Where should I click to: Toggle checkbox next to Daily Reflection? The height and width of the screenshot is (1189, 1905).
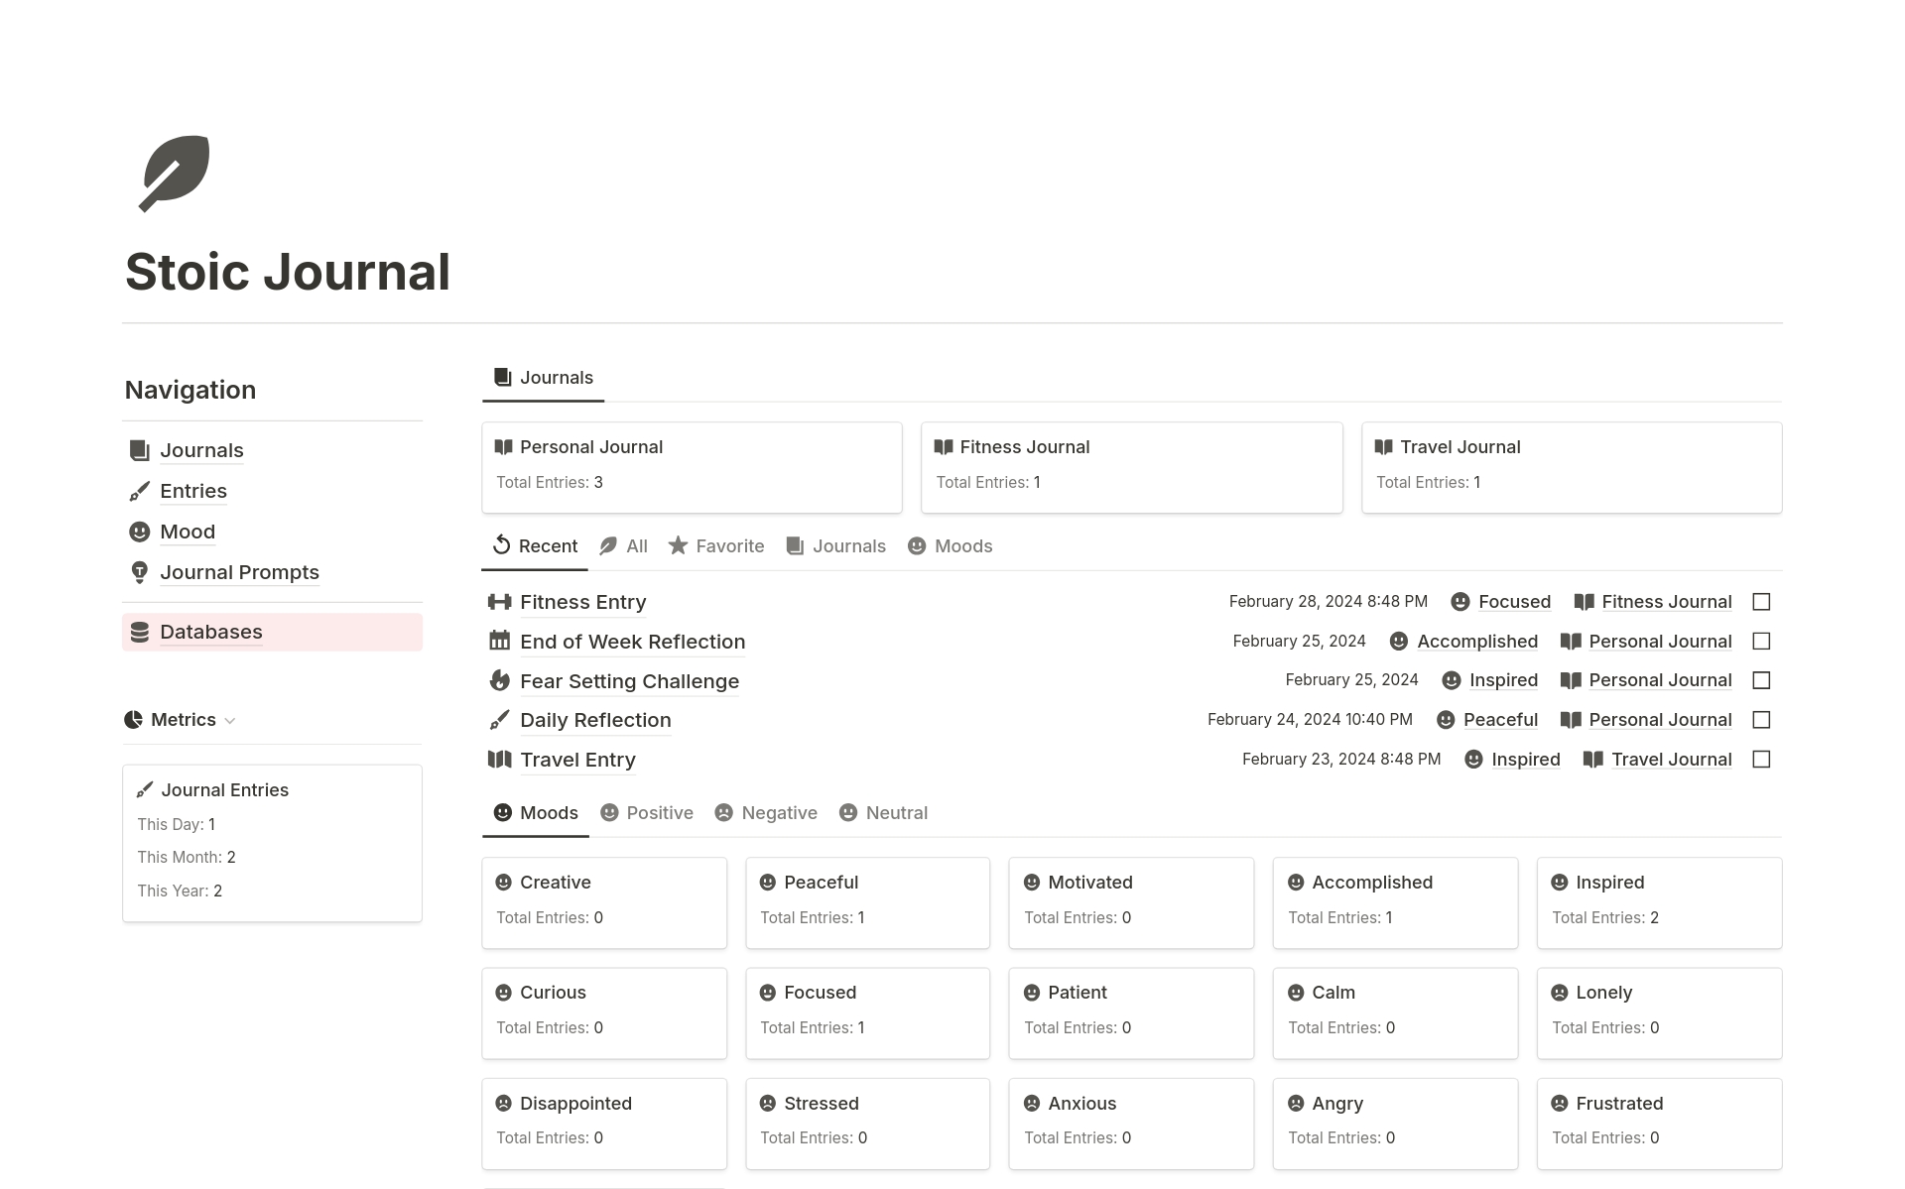coord(1760,721)
